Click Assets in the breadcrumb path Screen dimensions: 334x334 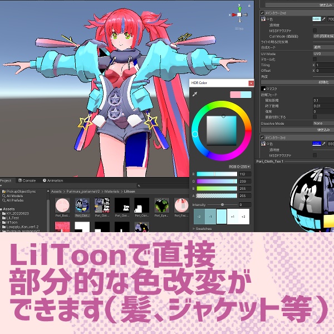click(x=56, y=191)
